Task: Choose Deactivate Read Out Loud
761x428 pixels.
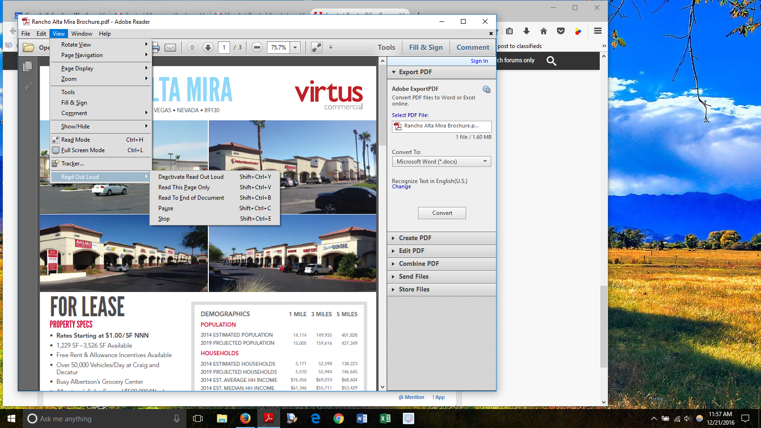Action: (x=215, y=177)
